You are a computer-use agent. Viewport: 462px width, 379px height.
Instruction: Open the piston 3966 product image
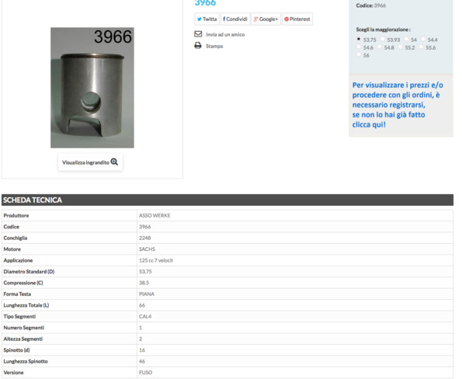92,88
